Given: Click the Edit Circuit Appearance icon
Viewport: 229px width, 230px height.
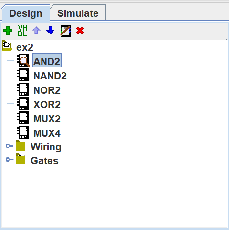Looking at the screenshot, I should point(65,31).
